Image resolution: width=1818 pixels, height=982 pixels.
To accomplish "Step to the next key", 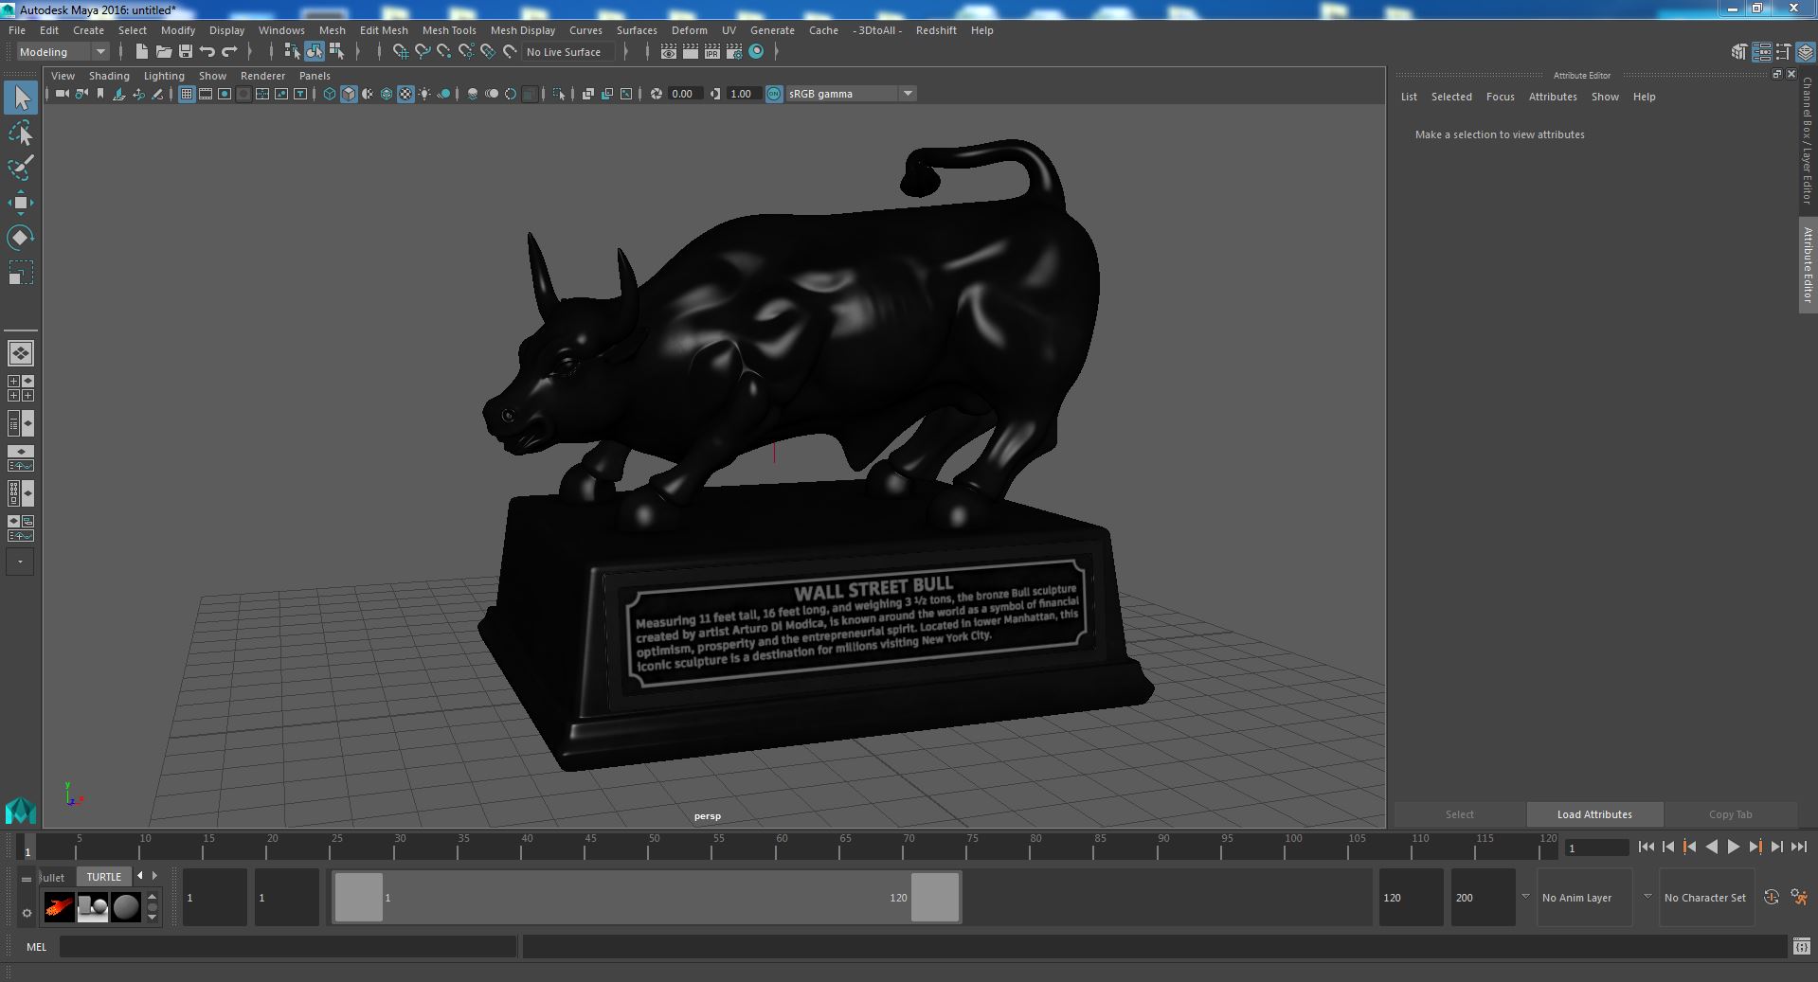I will click(1755, 848).
